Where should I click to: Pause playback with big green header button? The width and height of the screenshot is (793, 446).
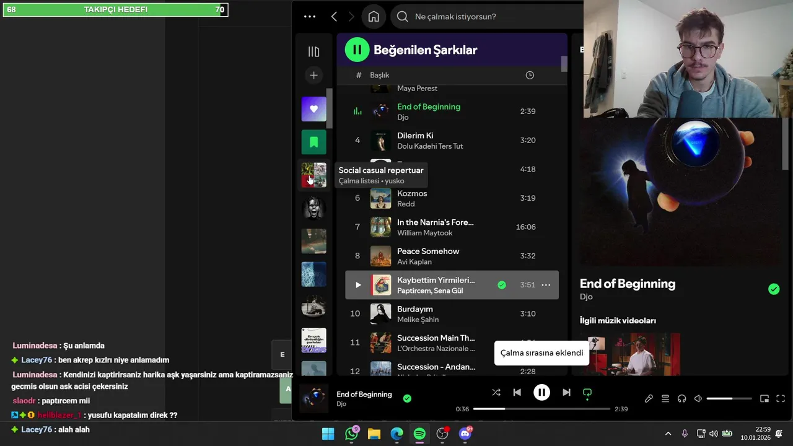click(357, 50)
